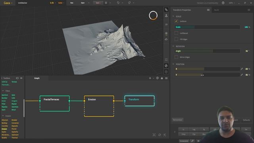Enable the Unfiltered checkbox
Screen dimensions: 254x143
(x=176, y=33)
